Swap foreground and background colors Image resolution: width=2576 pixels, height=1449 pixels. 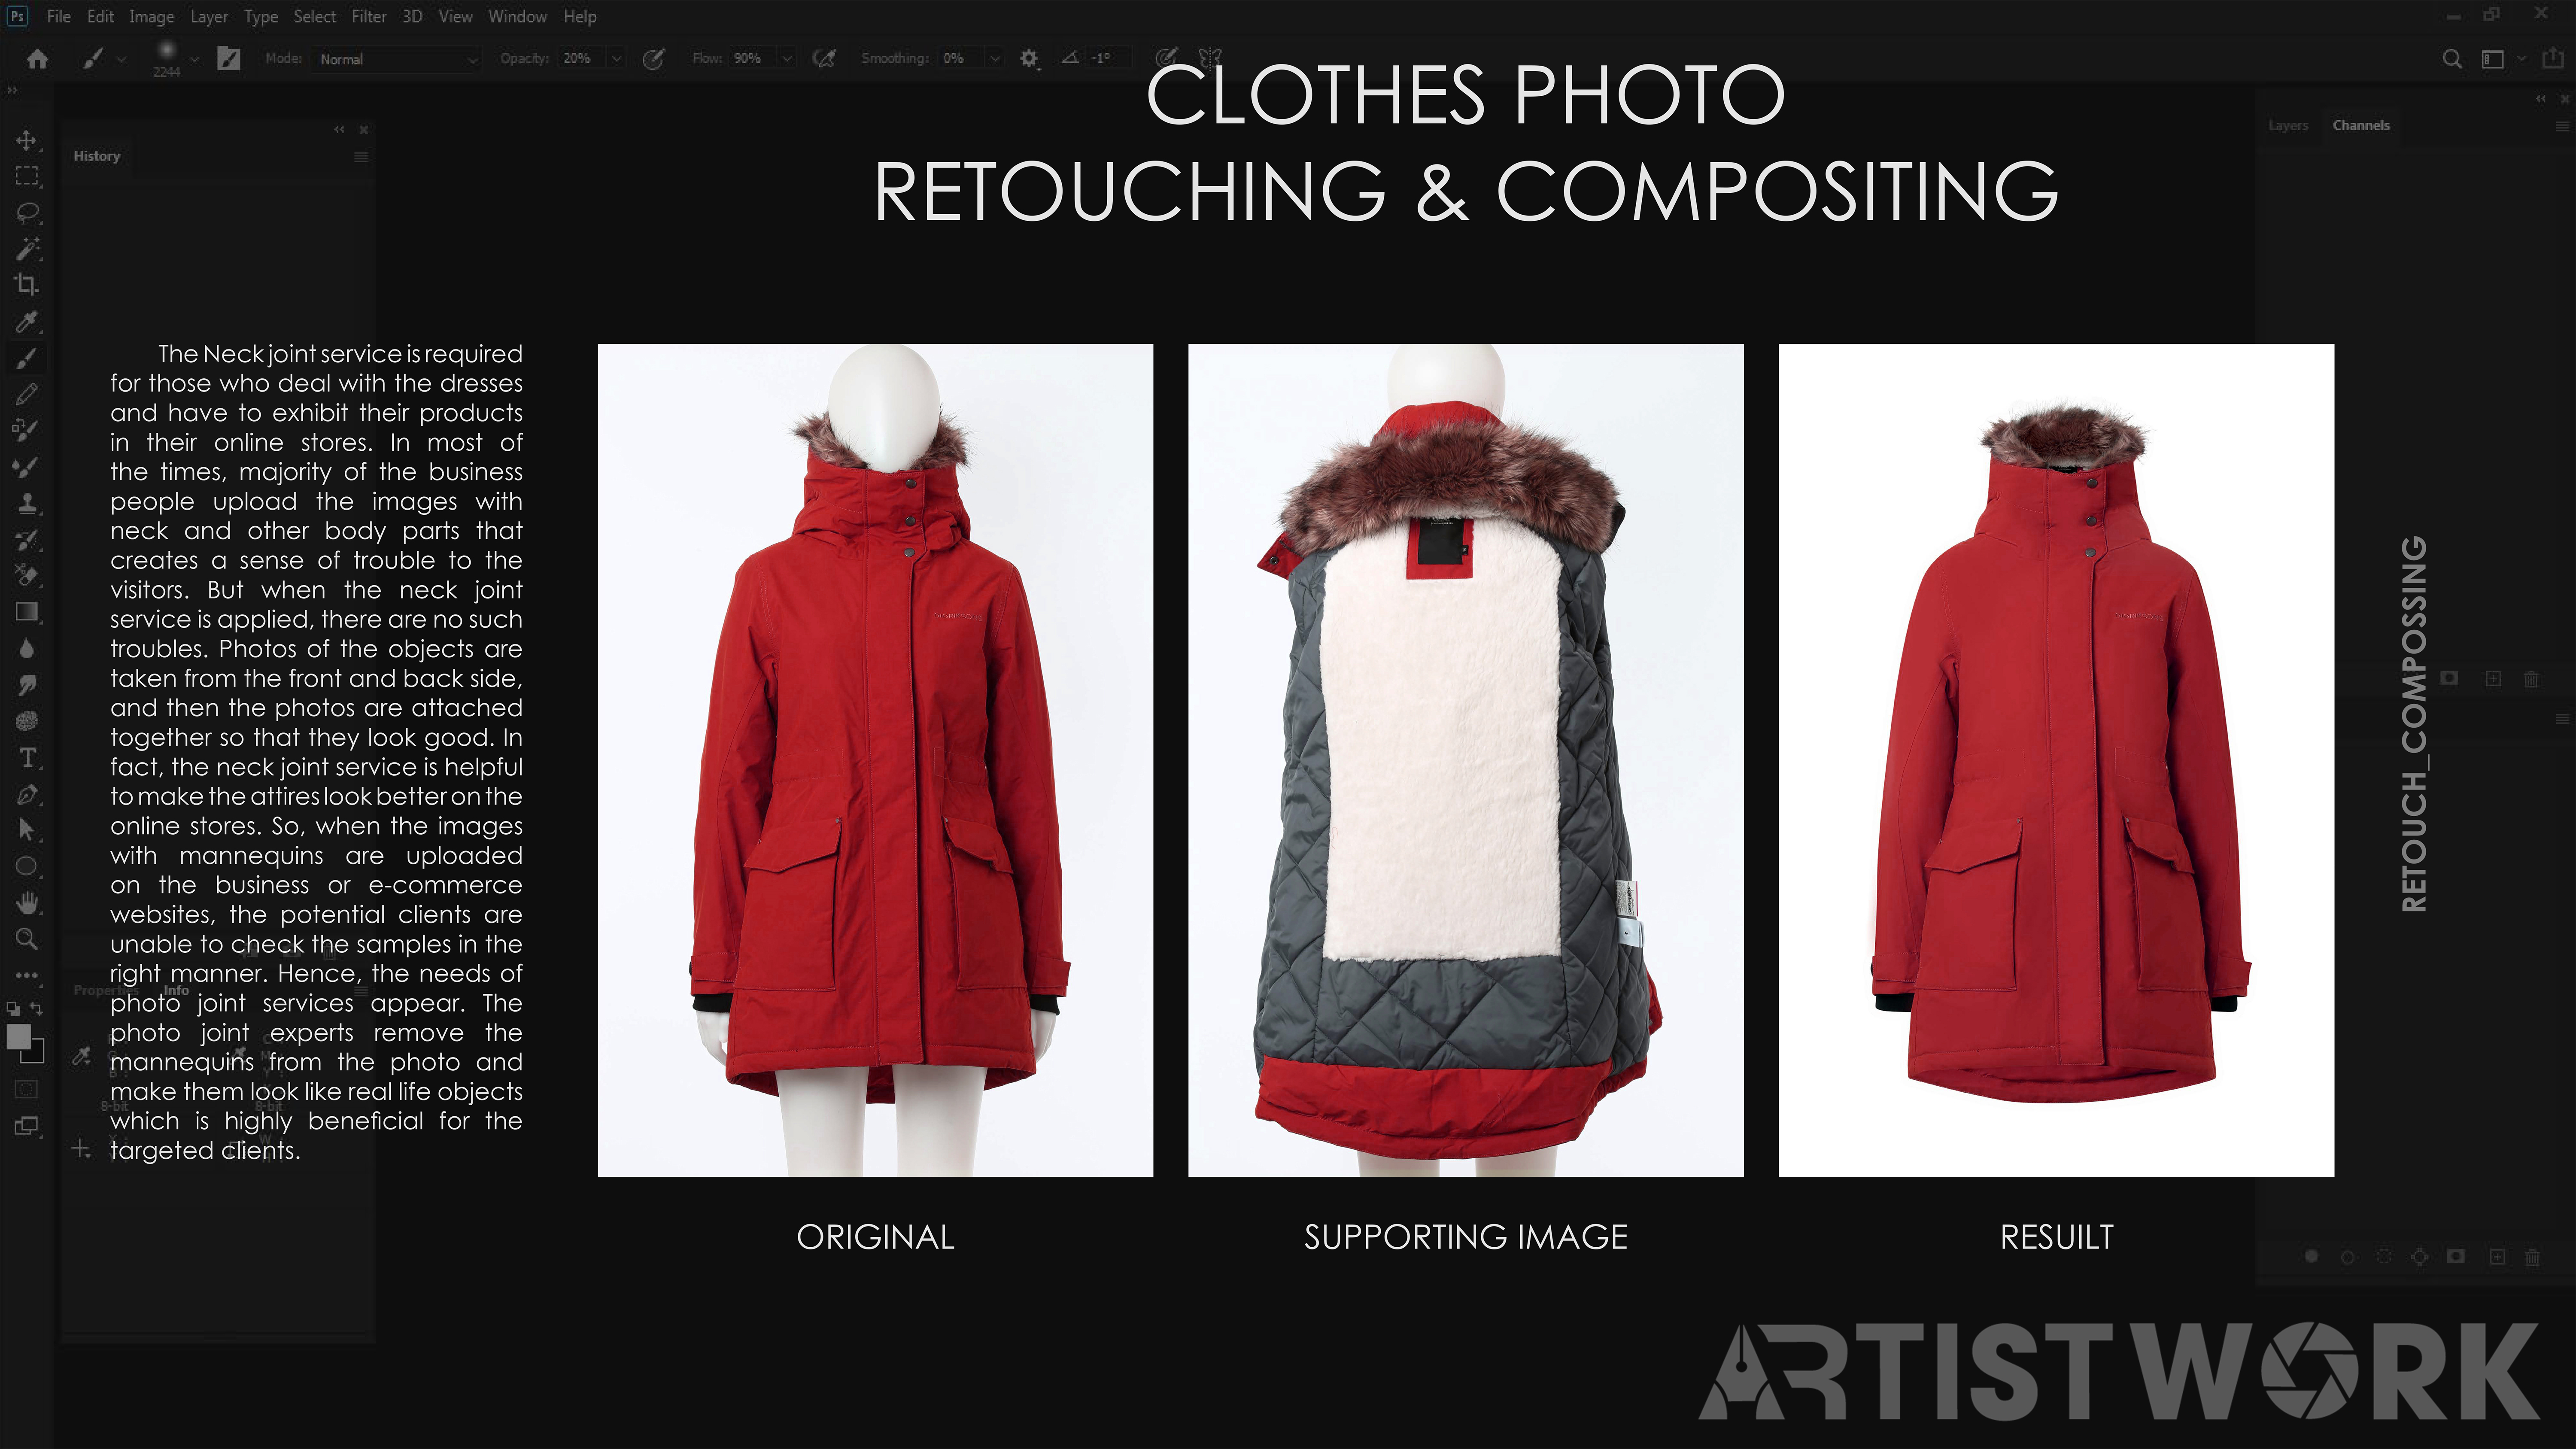coord(37,1008)
